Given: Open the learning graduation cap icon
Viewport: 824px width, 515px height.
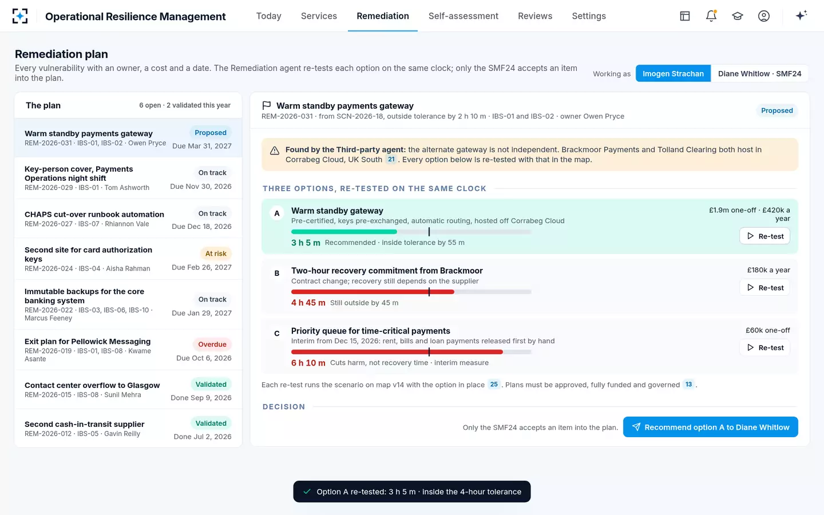Looking at the screenshot, I should [738, 16].
